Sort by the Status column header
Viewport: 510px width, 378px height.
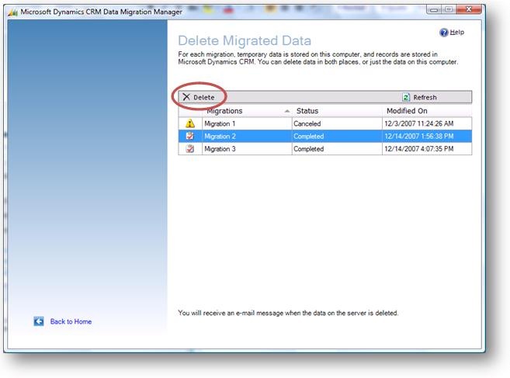(x=307, y=111)
